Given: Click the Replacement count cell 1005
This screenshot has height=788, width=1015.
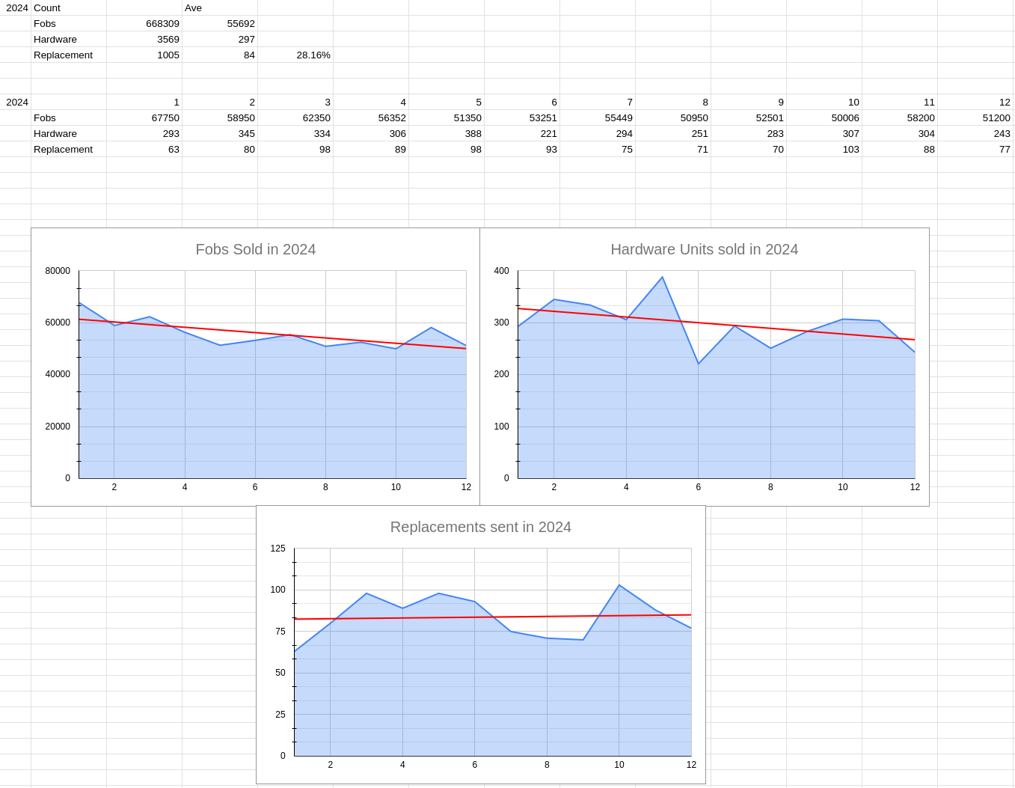Looking at the screenshot, I should pos(144,55).
